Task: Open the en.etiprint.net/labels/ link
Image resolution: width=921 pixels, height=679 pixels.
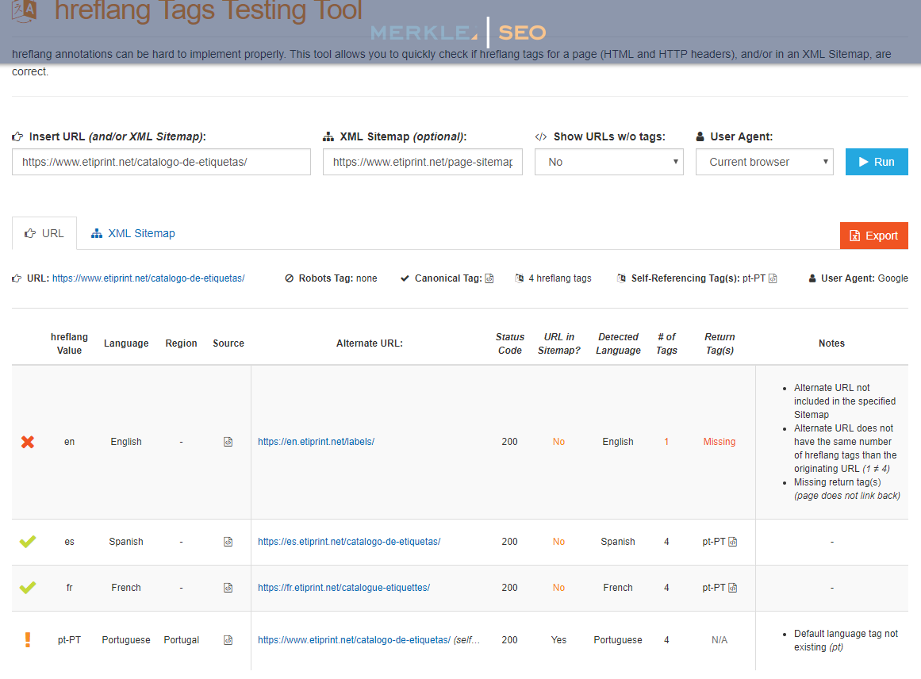Action: 316,442
